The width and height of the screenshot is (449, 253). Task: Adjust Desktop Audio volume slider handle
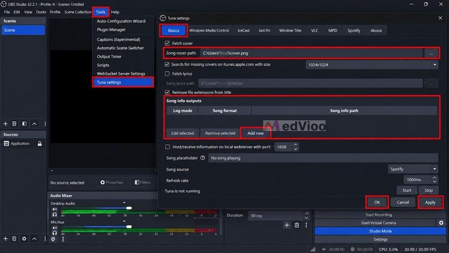click(x=129, y=208)
